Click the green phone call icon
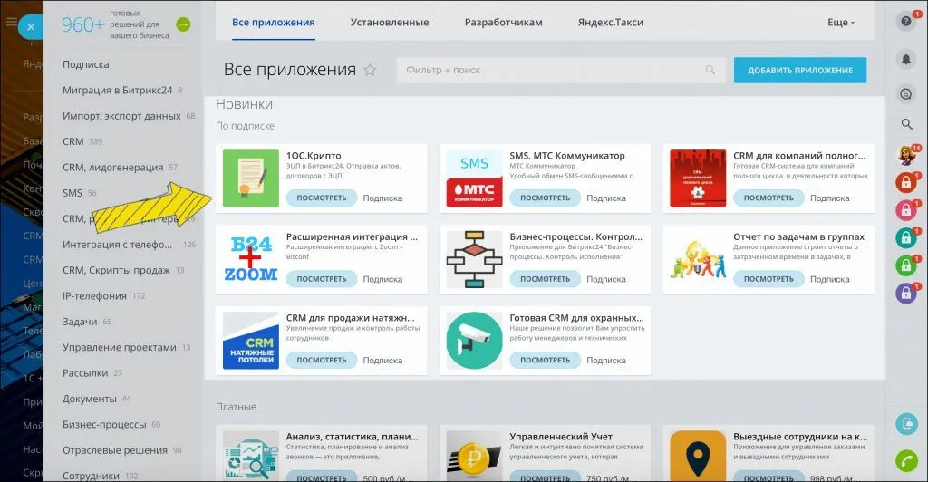This screenshot has width=928, height=482. [x=906, y=459]
